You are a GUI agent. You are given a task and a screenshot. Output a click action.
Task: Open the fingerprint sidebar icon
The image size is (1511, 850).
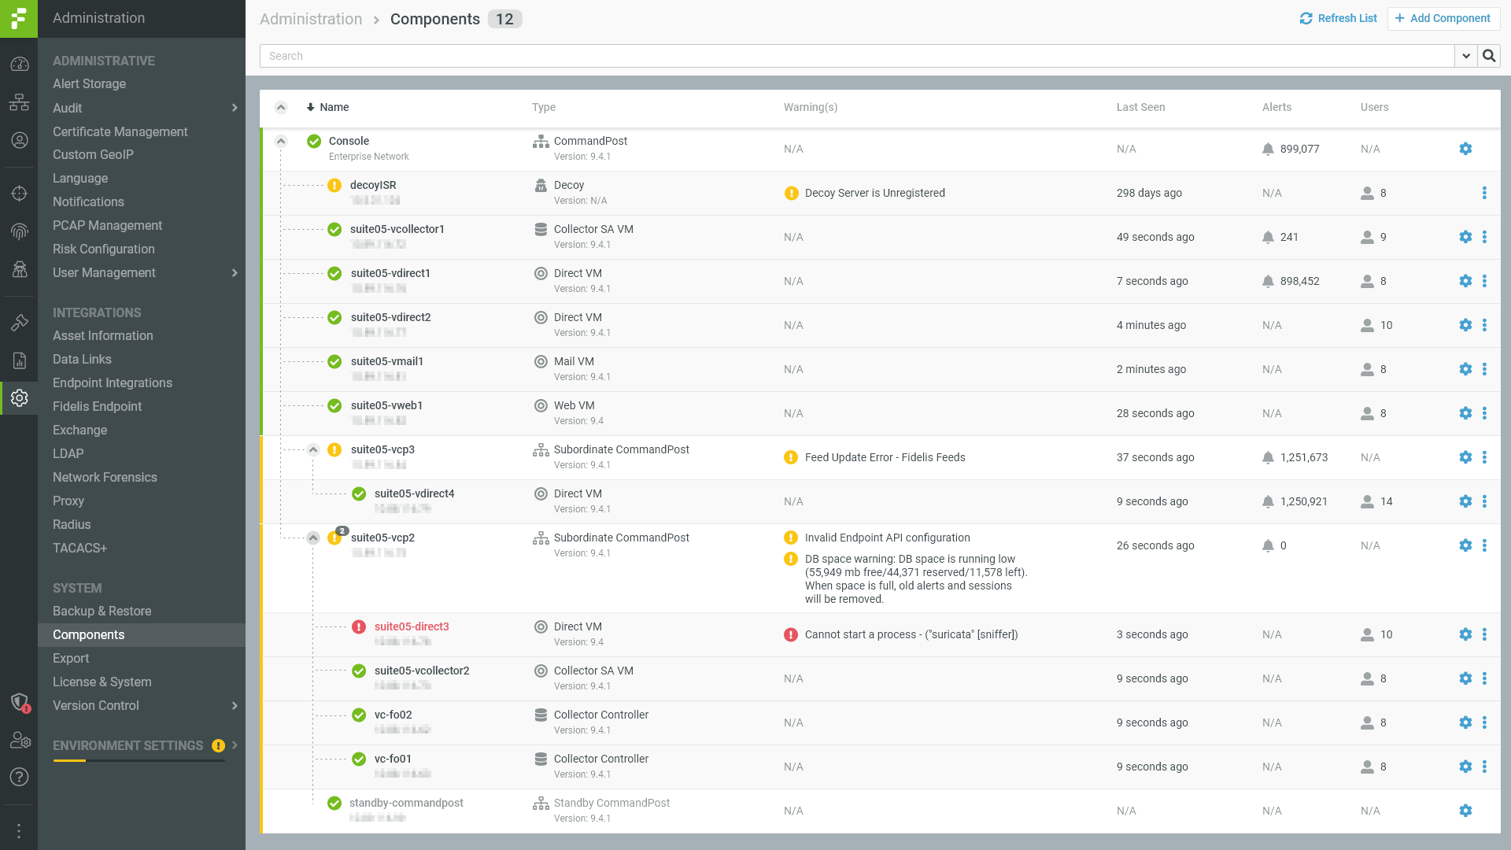pyautogui.click(x=19, y=231)
